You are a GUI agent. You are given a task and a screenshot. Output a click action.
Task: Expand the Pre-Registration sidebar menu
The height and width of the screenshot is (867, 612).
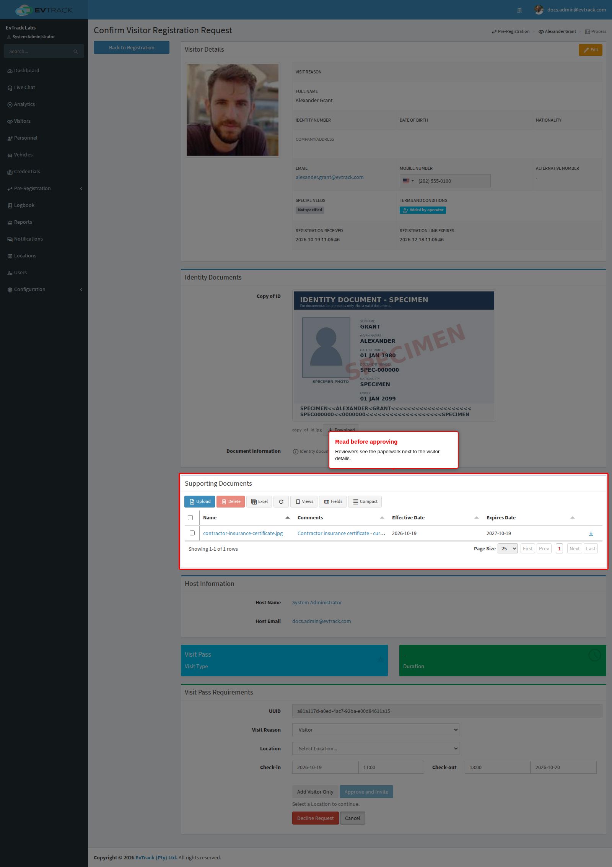tap(44, 189)
